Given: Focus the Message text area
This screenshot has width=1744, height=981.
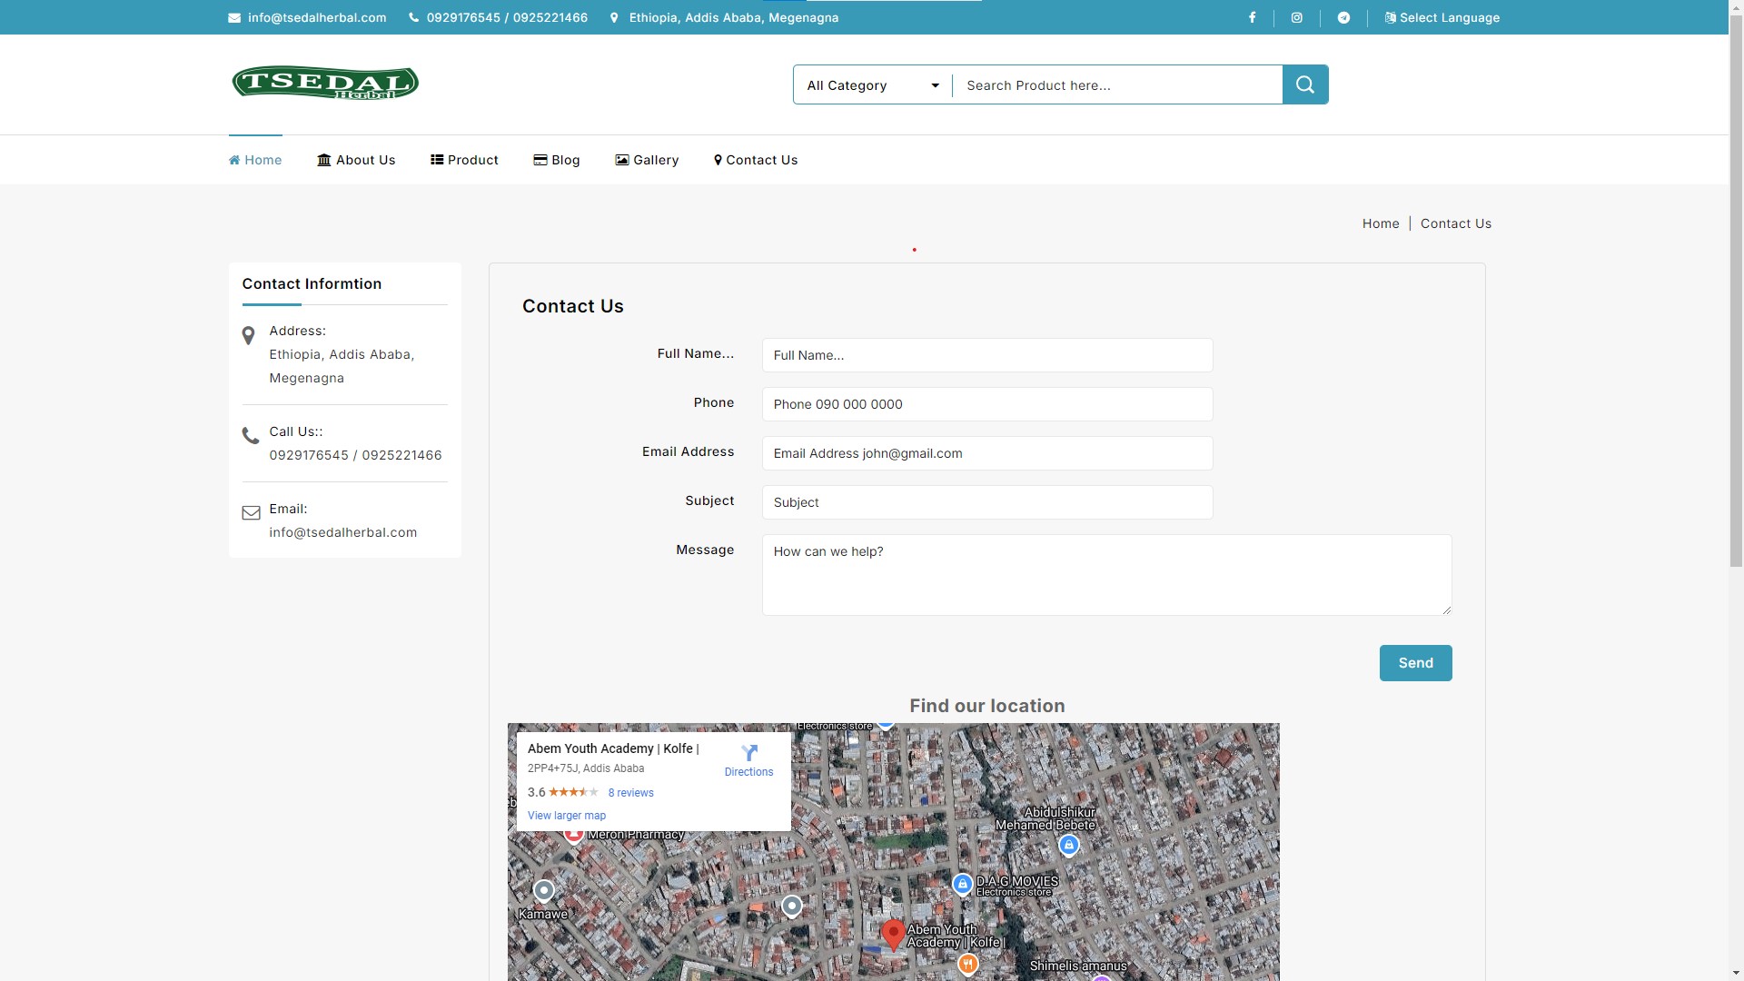Looking at the screenshot, I should [1105, 574].
